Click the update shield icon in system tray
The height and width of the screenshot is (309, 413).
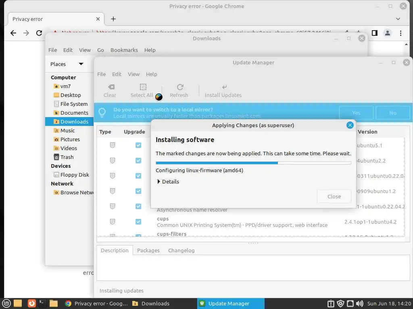tap(340, 303)
